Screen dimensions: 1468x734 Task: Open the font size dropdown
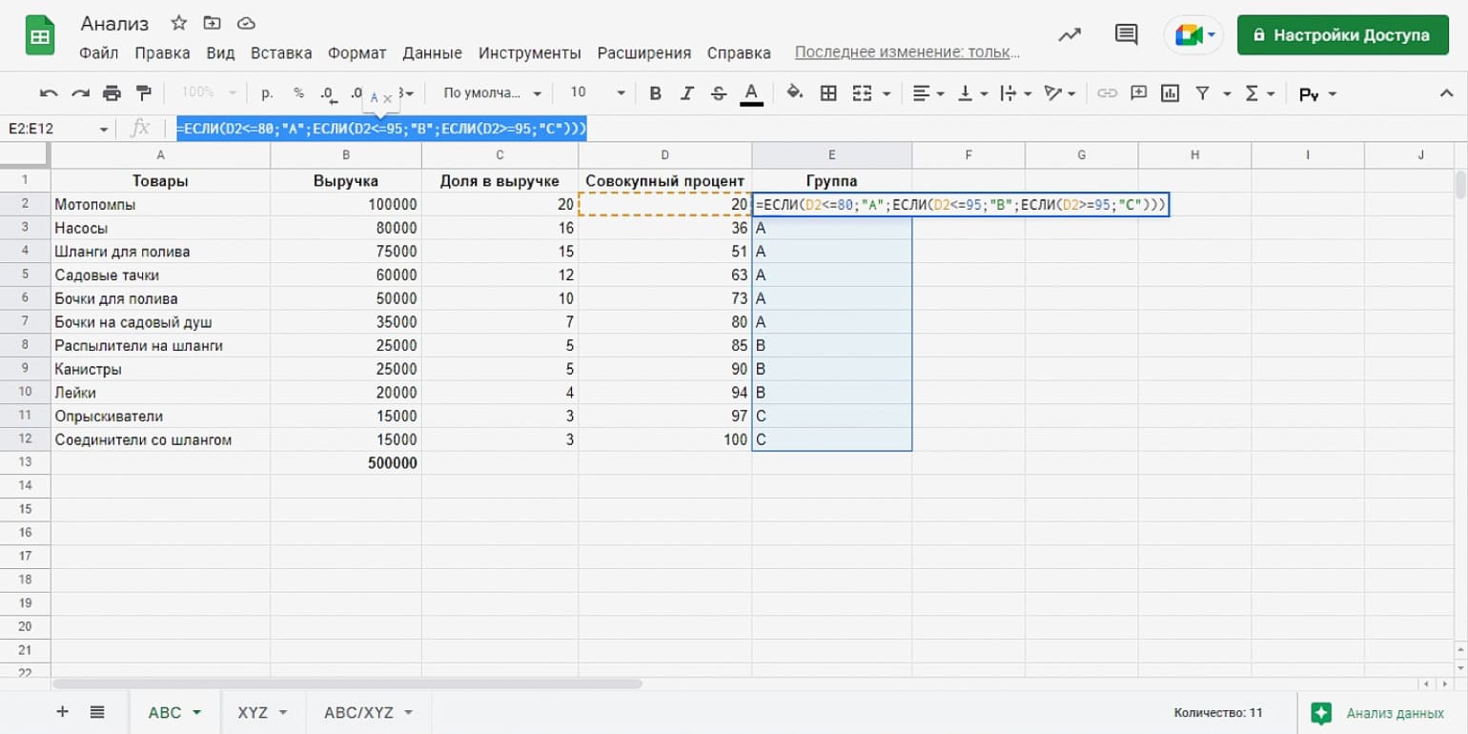coord(598,93)
